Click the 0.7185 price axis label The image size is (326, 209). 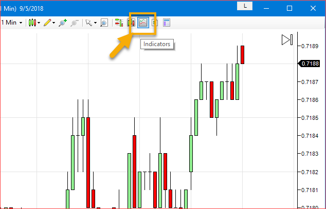point(310,118)
